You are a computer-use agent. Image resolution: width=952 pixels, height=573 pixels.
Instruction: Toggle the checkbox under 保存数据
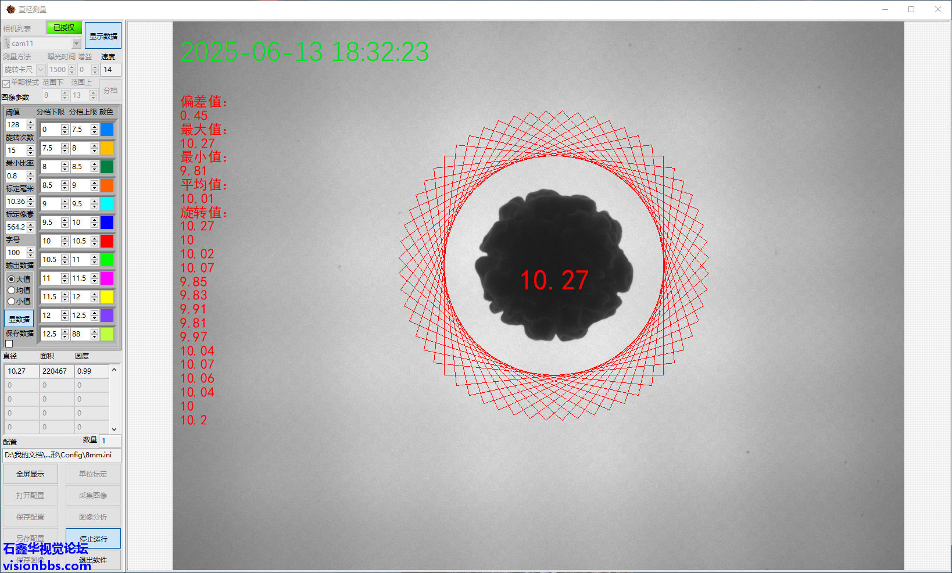(x=9, y=343)
